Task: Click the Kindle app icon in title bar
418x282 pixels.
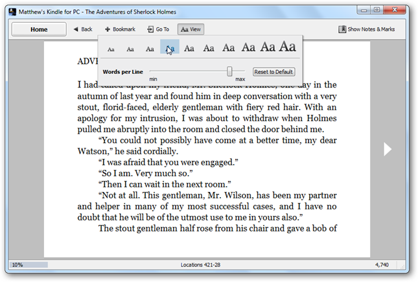Action: point(12,12)
